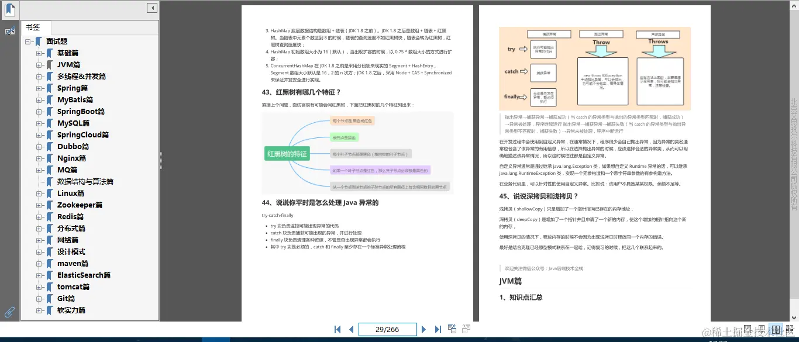
Task: Expand the SpringCloud篇 bookmark
Action: pyautogui.click(x=39, y=135)
